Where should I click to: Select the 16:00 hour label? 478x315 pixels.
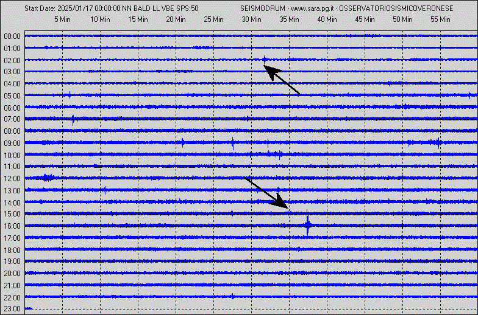click(12, 226)
